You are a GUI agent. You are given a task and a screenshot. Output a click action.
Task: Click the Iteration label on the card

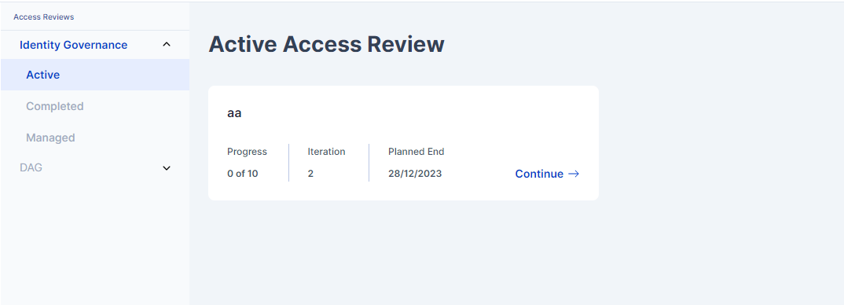pos(327,152)
